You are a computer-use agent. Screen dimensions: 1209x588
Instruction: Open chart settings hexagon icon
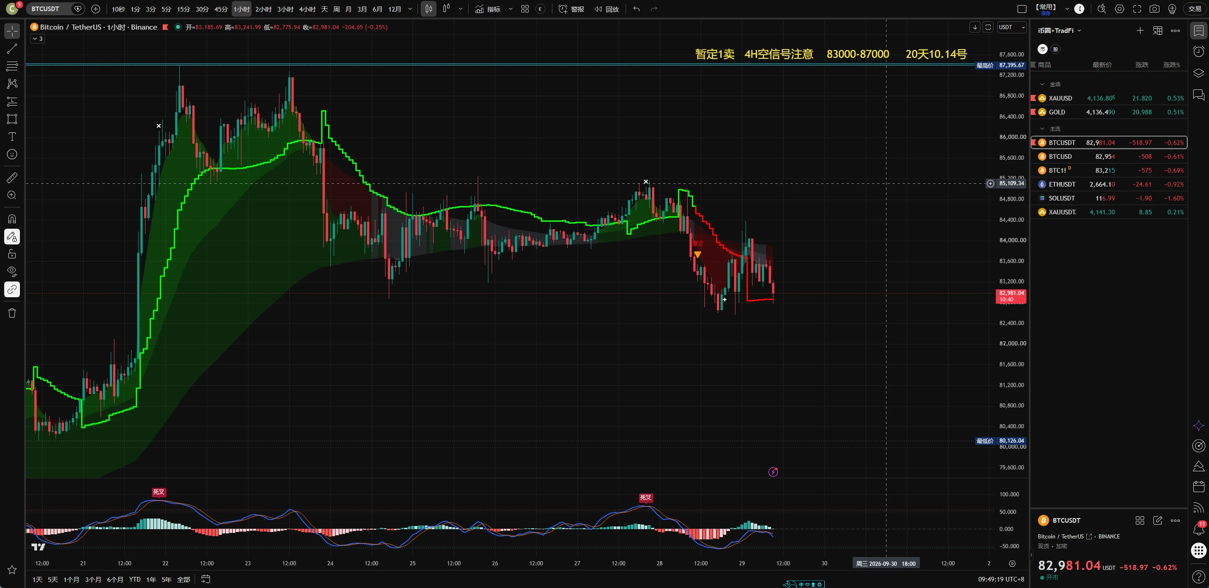[1120, 9]
